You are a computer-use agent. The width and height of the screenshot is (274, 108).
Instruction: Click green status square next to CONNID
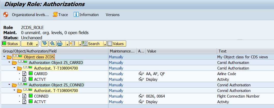(31, 96)
